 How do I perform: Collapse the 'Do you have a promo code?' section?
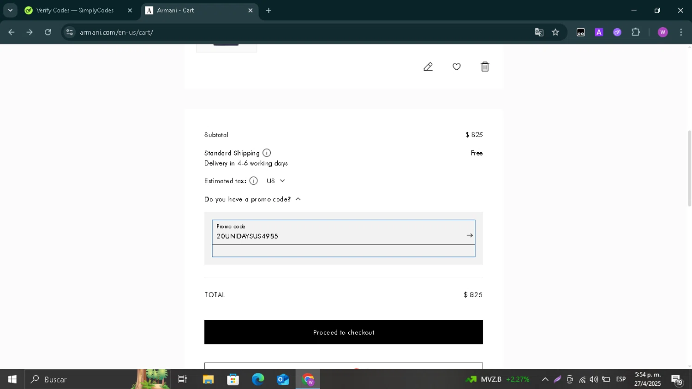[x=252, y=199]
